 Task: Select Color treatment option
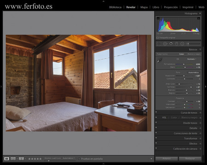tap(182, 54)
